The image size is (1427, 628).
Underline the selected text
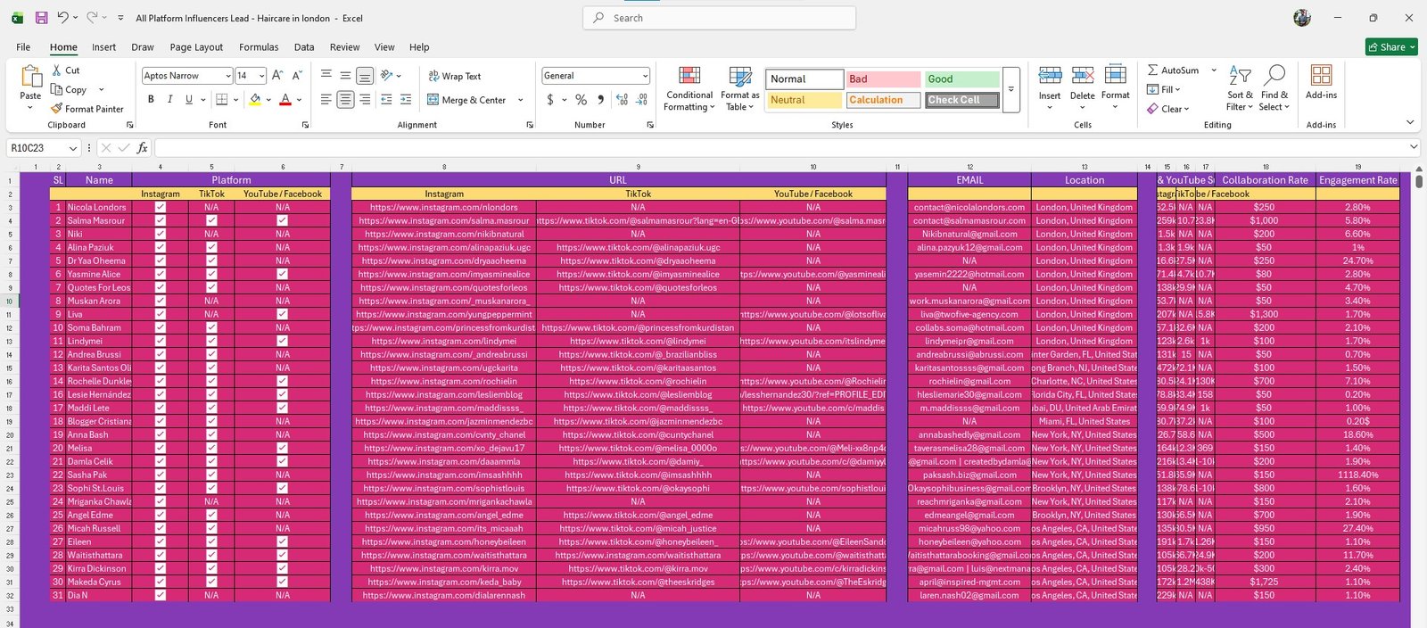click(188, 100)
